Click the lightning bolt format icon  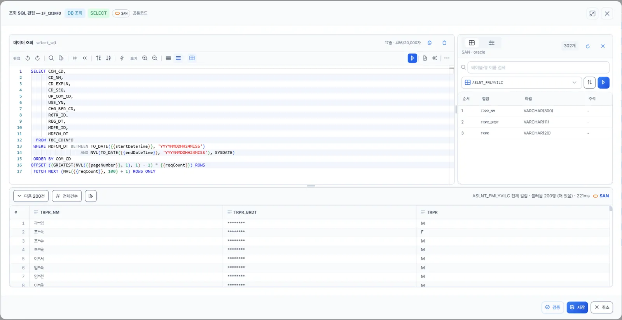(x=122, y=58)
